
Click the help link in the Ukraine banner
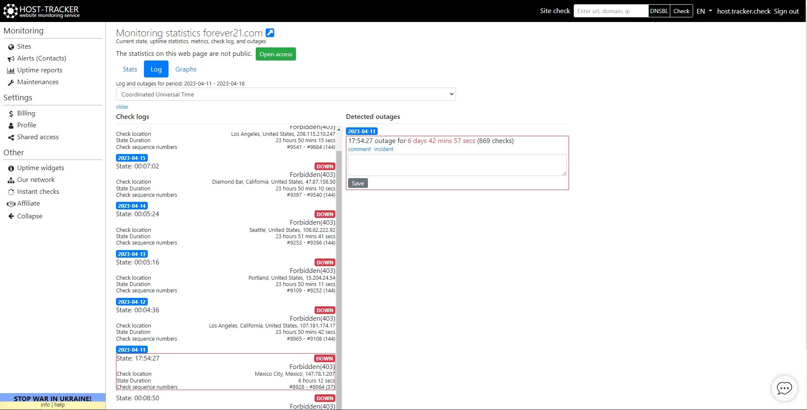click(x=59, y=405)
